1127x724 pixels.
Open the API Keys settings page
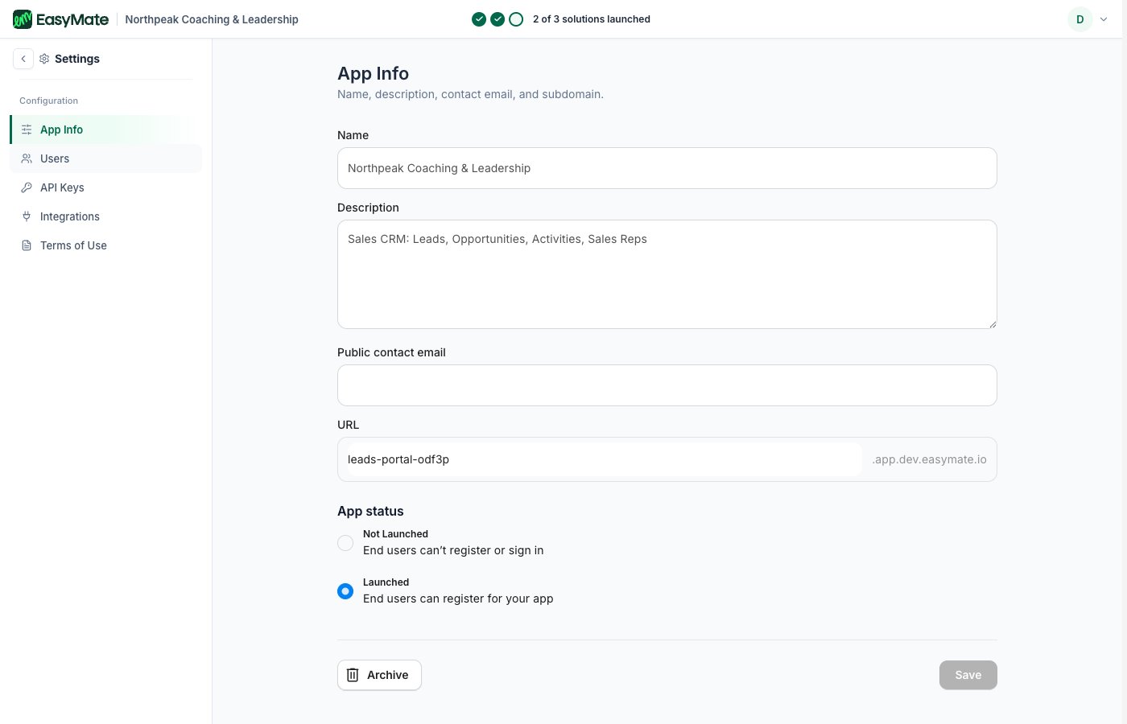pos(105,187)
